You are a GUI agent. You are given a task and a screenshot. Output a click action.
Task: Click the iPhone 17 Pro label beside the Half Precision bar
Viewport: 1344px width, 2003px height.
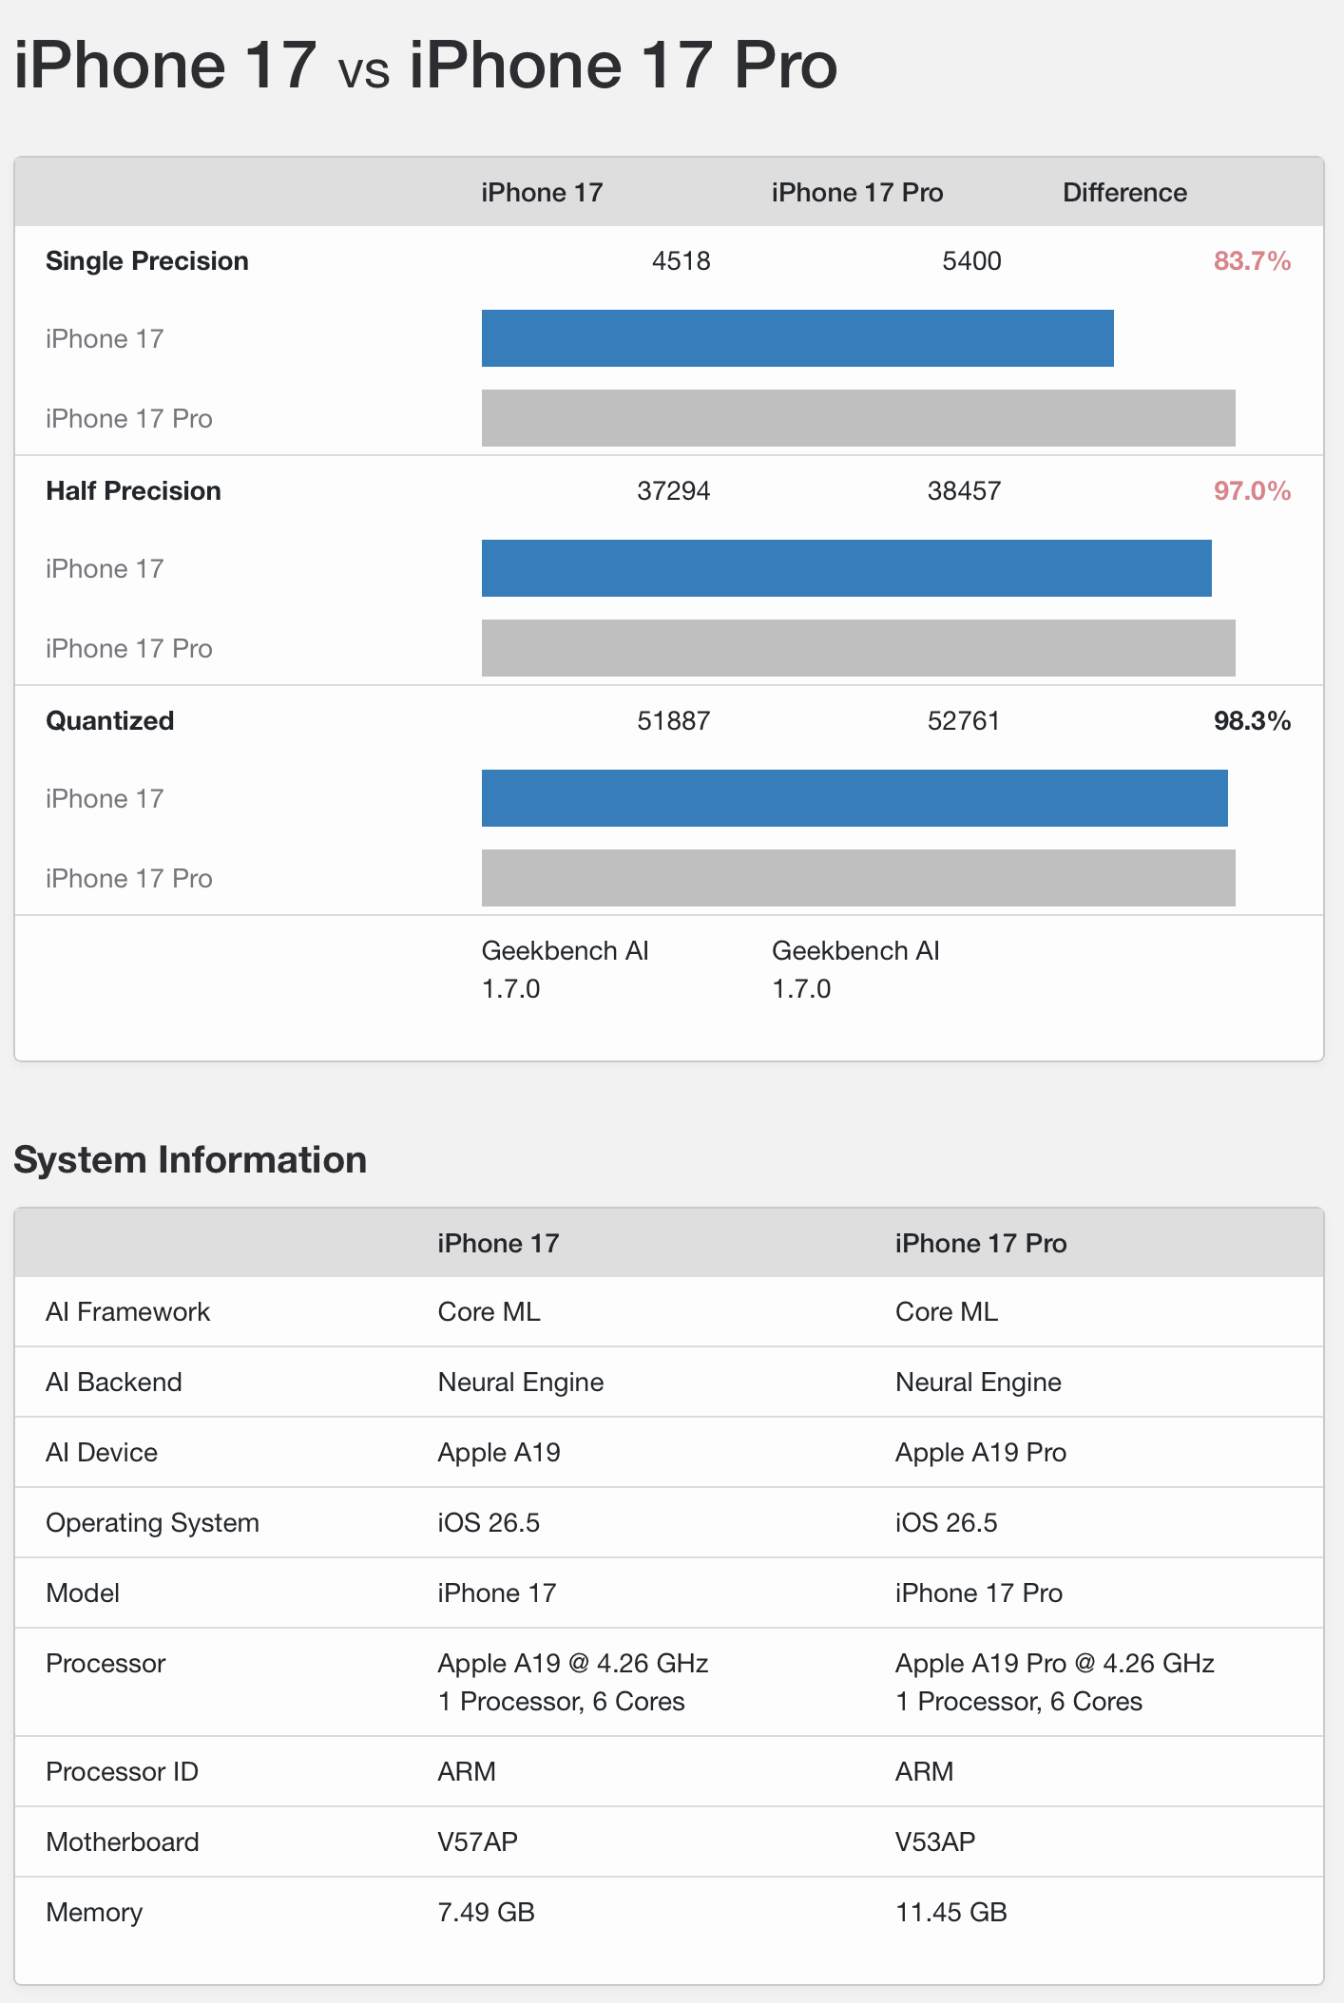(129, 649)
